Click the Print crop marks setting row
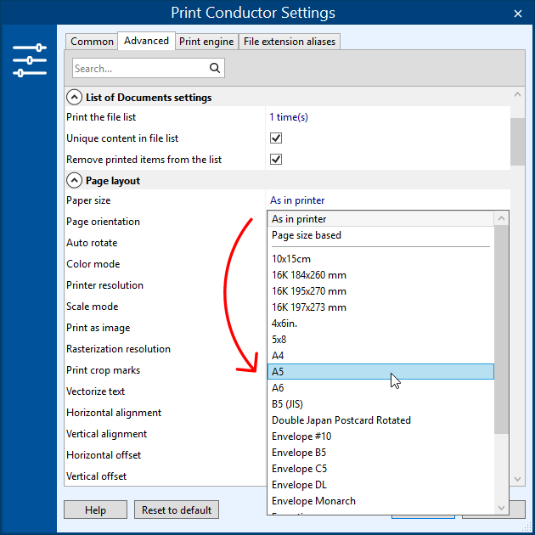The height and width of the screenshot is (535, 535). click(165, 370)
